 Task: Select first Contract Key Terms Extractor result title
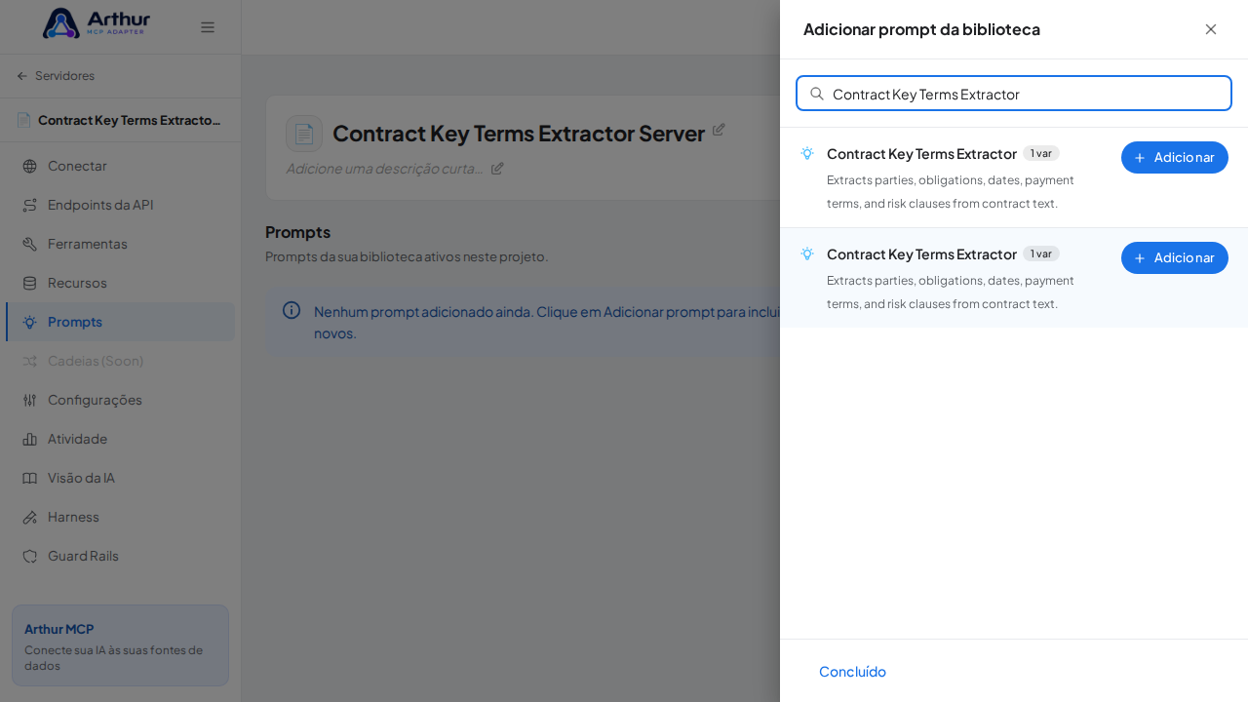tap(921, 153)
